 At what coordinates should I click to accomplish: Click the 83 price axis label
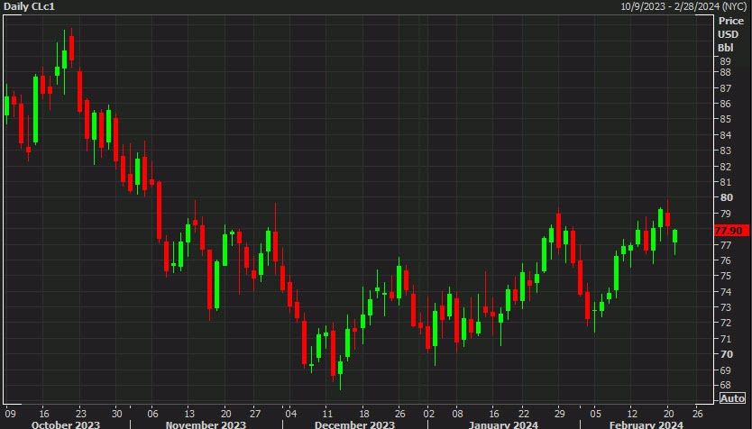tap(725, 151)
